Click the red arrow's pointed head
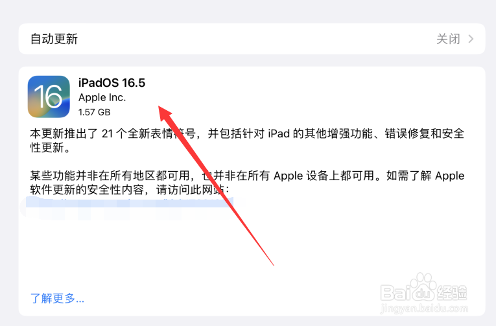496x326 pixels. [x=165, y=113]
